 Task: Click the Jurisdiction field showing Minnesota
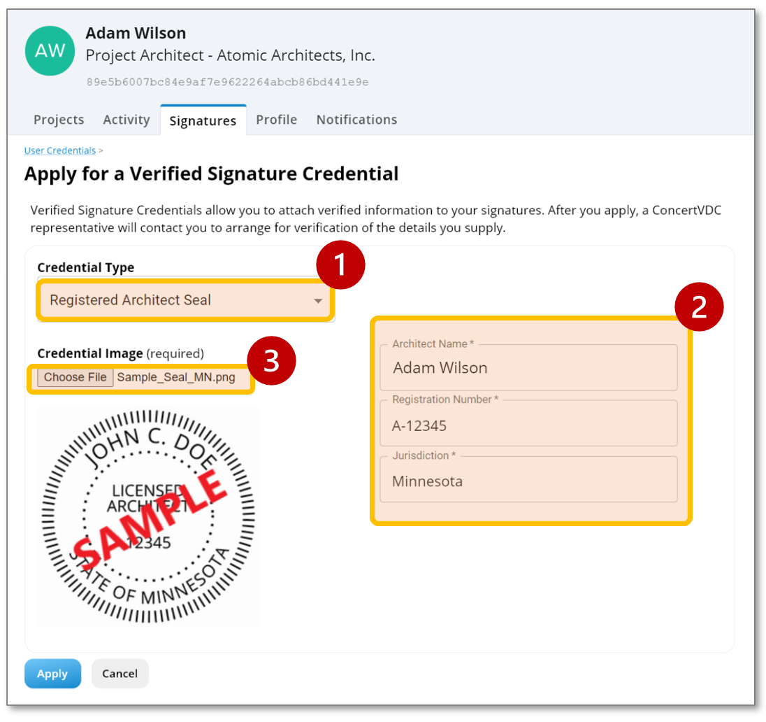click(x=528, y=477)
